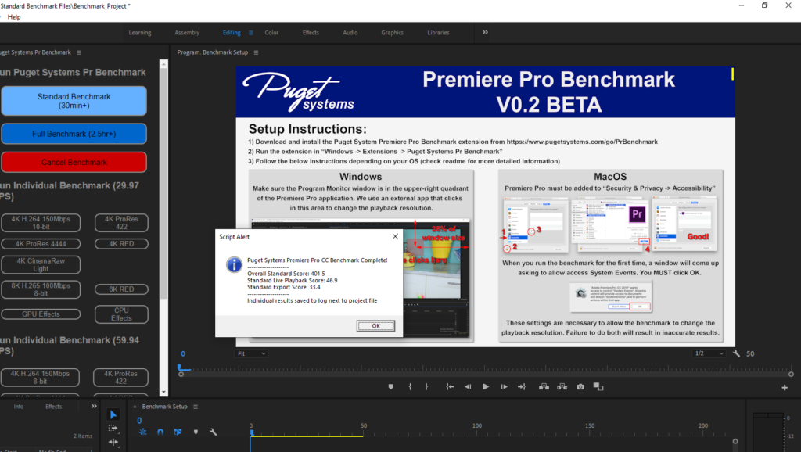
Task: Run 8K H.265 100Mbps 8-bit benchmark
Action: point(41,289)
